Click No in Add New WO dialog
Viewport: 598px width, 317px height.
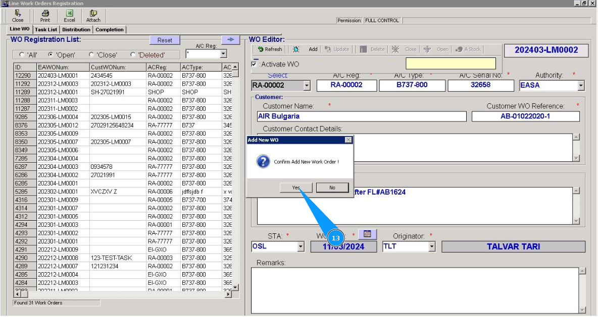click(332, 187)
